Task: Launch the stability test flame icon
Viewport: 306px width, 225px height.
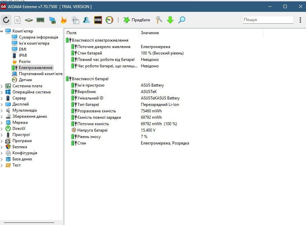Action: pos(63,20)
